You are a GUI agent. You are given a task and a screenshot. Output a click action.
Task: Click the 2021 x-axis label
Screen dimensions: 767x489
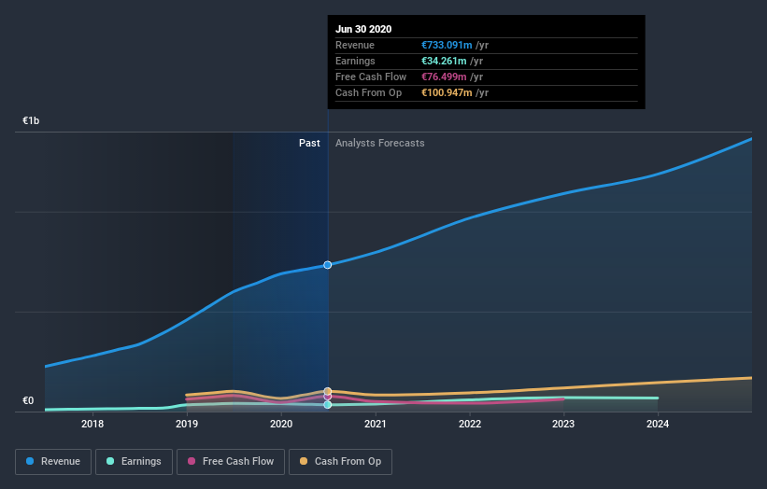(x=376, y=424)
